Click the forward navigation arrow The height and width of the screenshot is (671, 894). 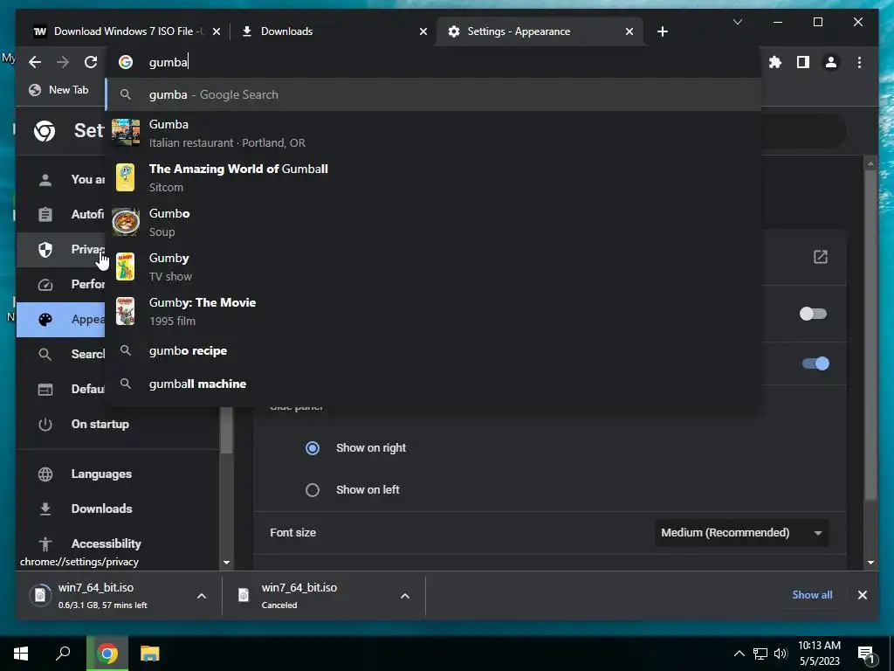pos(63,62)
